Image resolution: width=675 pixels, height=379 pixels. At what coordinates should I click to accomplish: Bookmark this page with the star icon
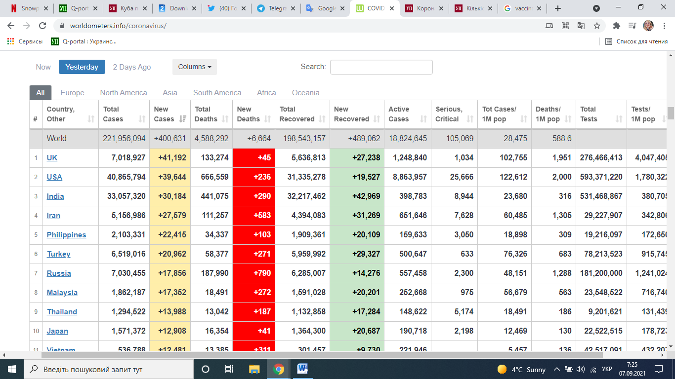coord(597,26)
